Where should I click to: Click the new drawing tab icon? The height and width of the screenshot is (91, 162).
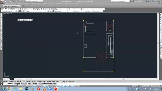click(x=23, y=6)
